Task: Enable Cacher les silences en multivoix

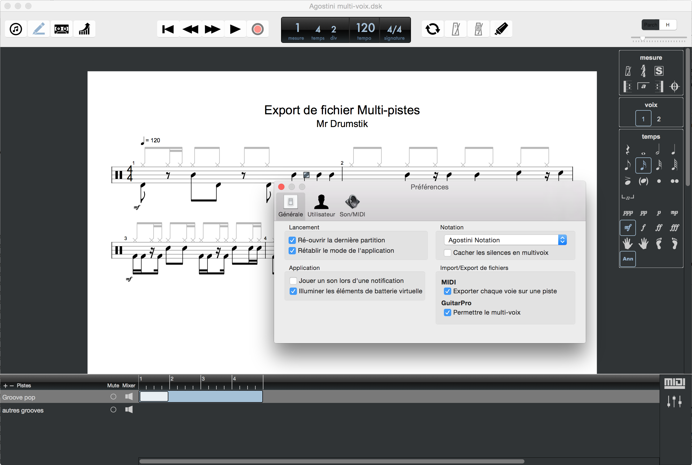Action: 447,253
